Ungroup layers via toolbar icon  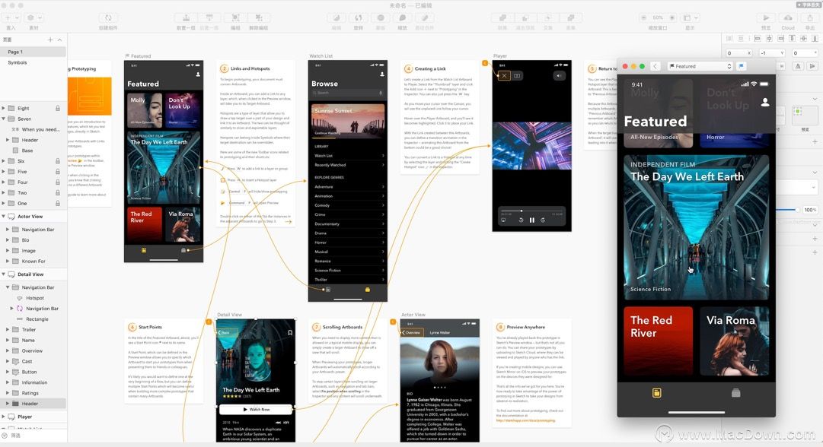[259, 17]
